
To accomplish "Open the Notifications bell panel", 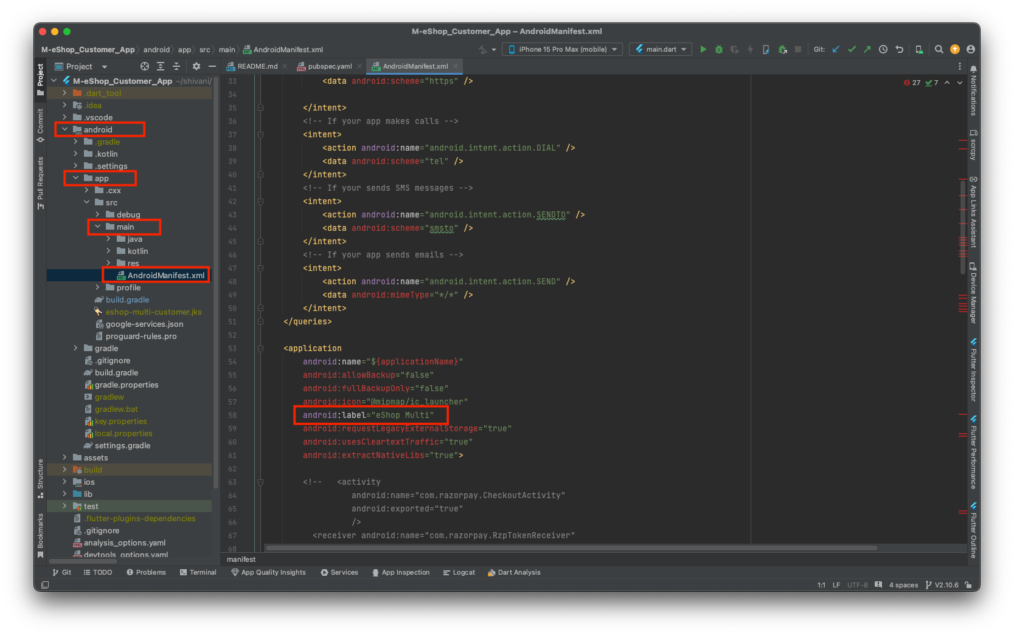I will point(973,91).
